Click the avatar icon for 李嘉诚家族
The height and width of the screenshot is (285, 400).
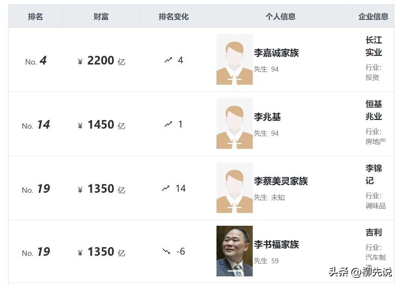[234, 60]
